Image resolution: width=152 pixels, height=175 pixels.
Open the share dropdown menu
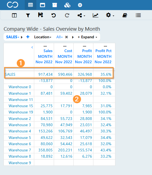pos(81,15)
